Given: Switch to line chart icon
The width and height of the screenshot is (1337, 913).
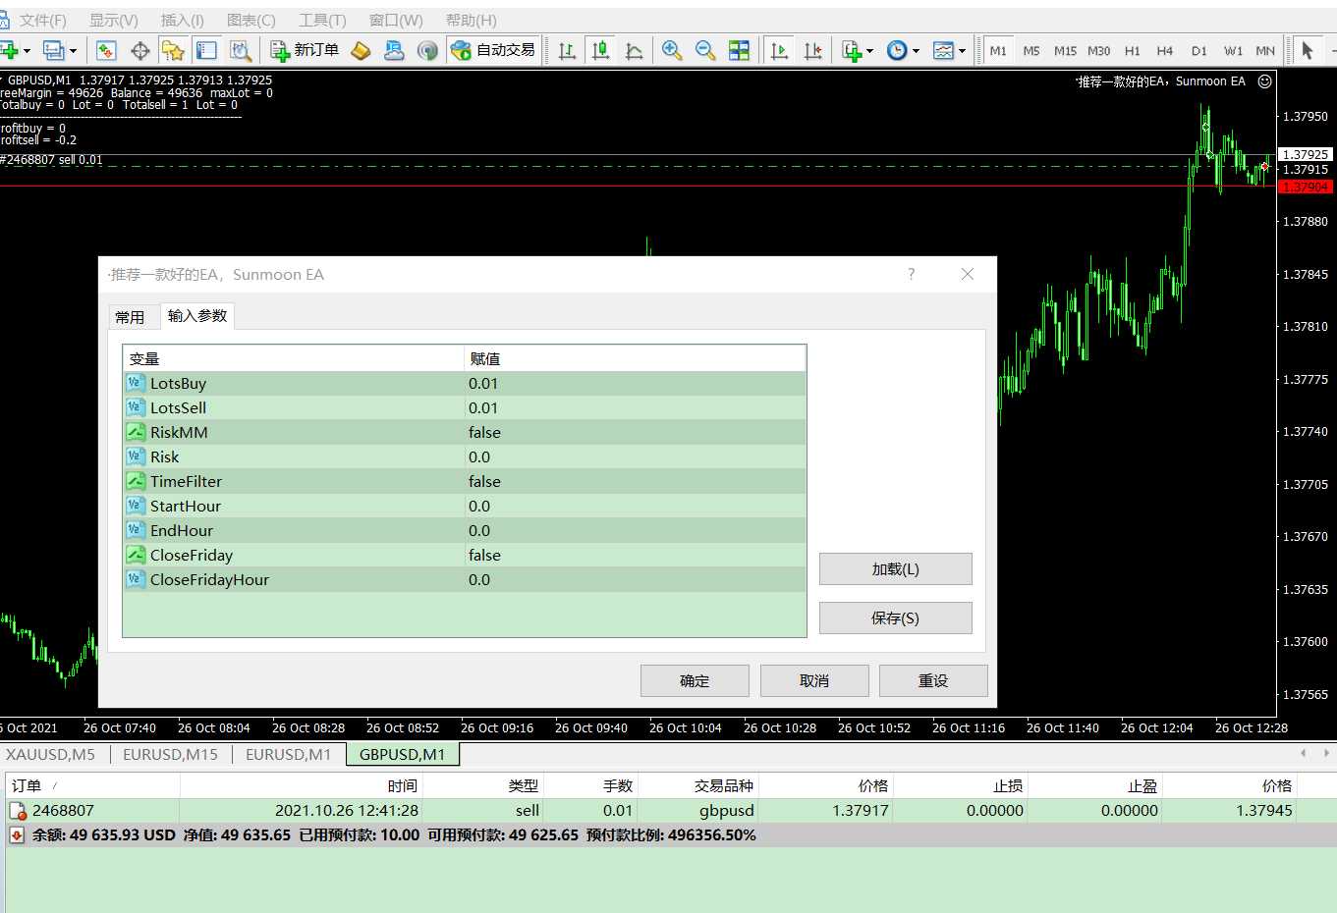Looking at the screenshot, I should pos(634,50).
